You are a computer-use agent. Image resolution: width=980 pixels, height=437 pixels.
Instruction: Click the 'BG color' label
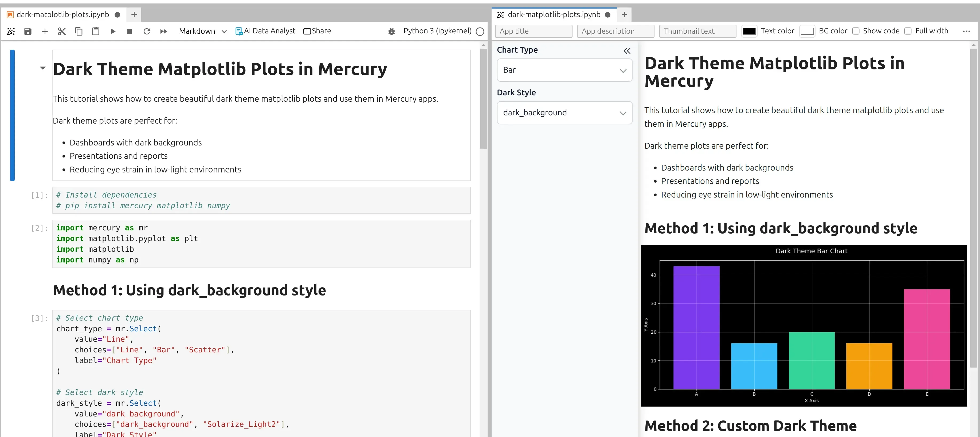click(x=833, y=31)
